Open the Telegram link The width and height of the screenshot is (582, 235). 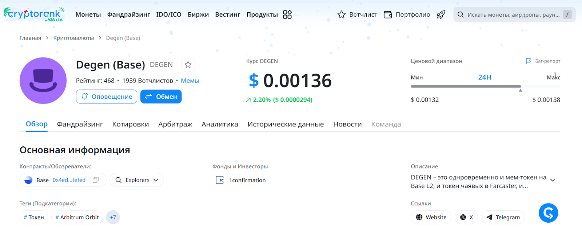[x=503, y=217]
